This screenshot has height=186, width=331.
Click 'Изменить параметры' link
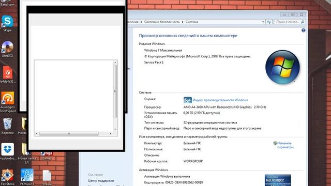click(x=285, y=145)
